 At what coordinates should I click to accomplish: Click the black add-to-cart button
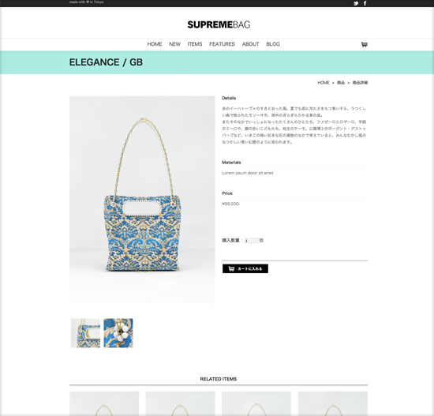pos(245,268)
